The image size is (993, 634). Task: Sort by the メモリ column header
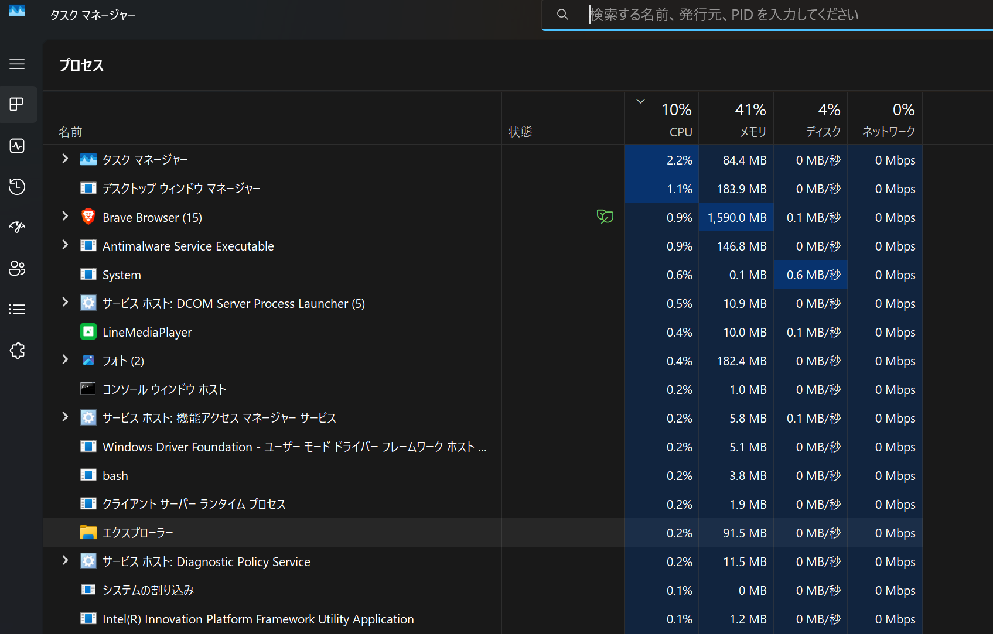[x=736, y=118]
